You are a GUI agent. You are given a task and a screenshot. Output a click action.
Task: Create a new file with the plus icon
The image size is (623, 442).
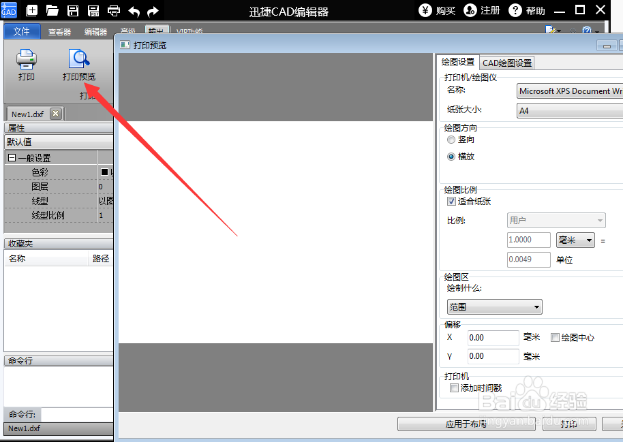tap(31, 10)
